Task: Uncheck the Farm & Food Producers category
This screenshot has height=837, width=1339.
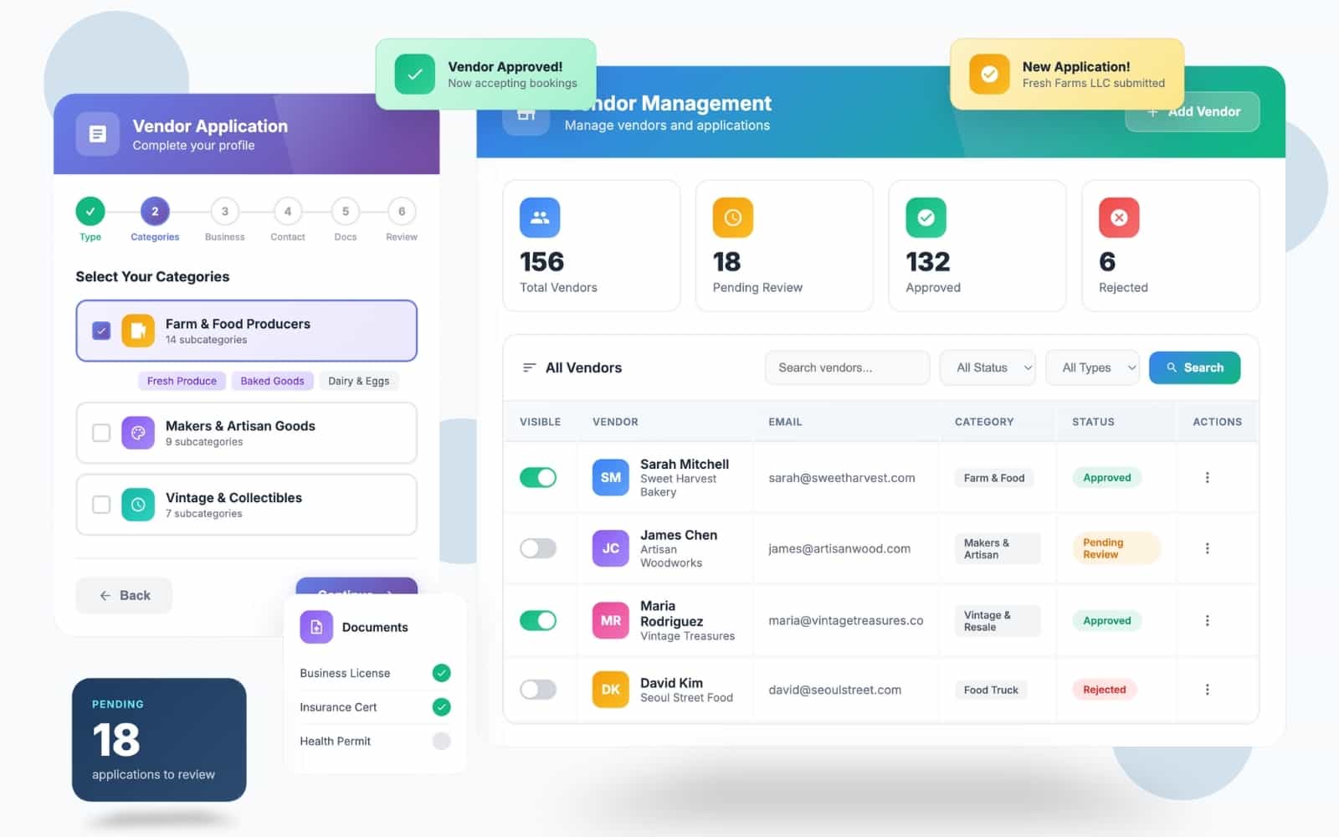Action: [101, 331]
